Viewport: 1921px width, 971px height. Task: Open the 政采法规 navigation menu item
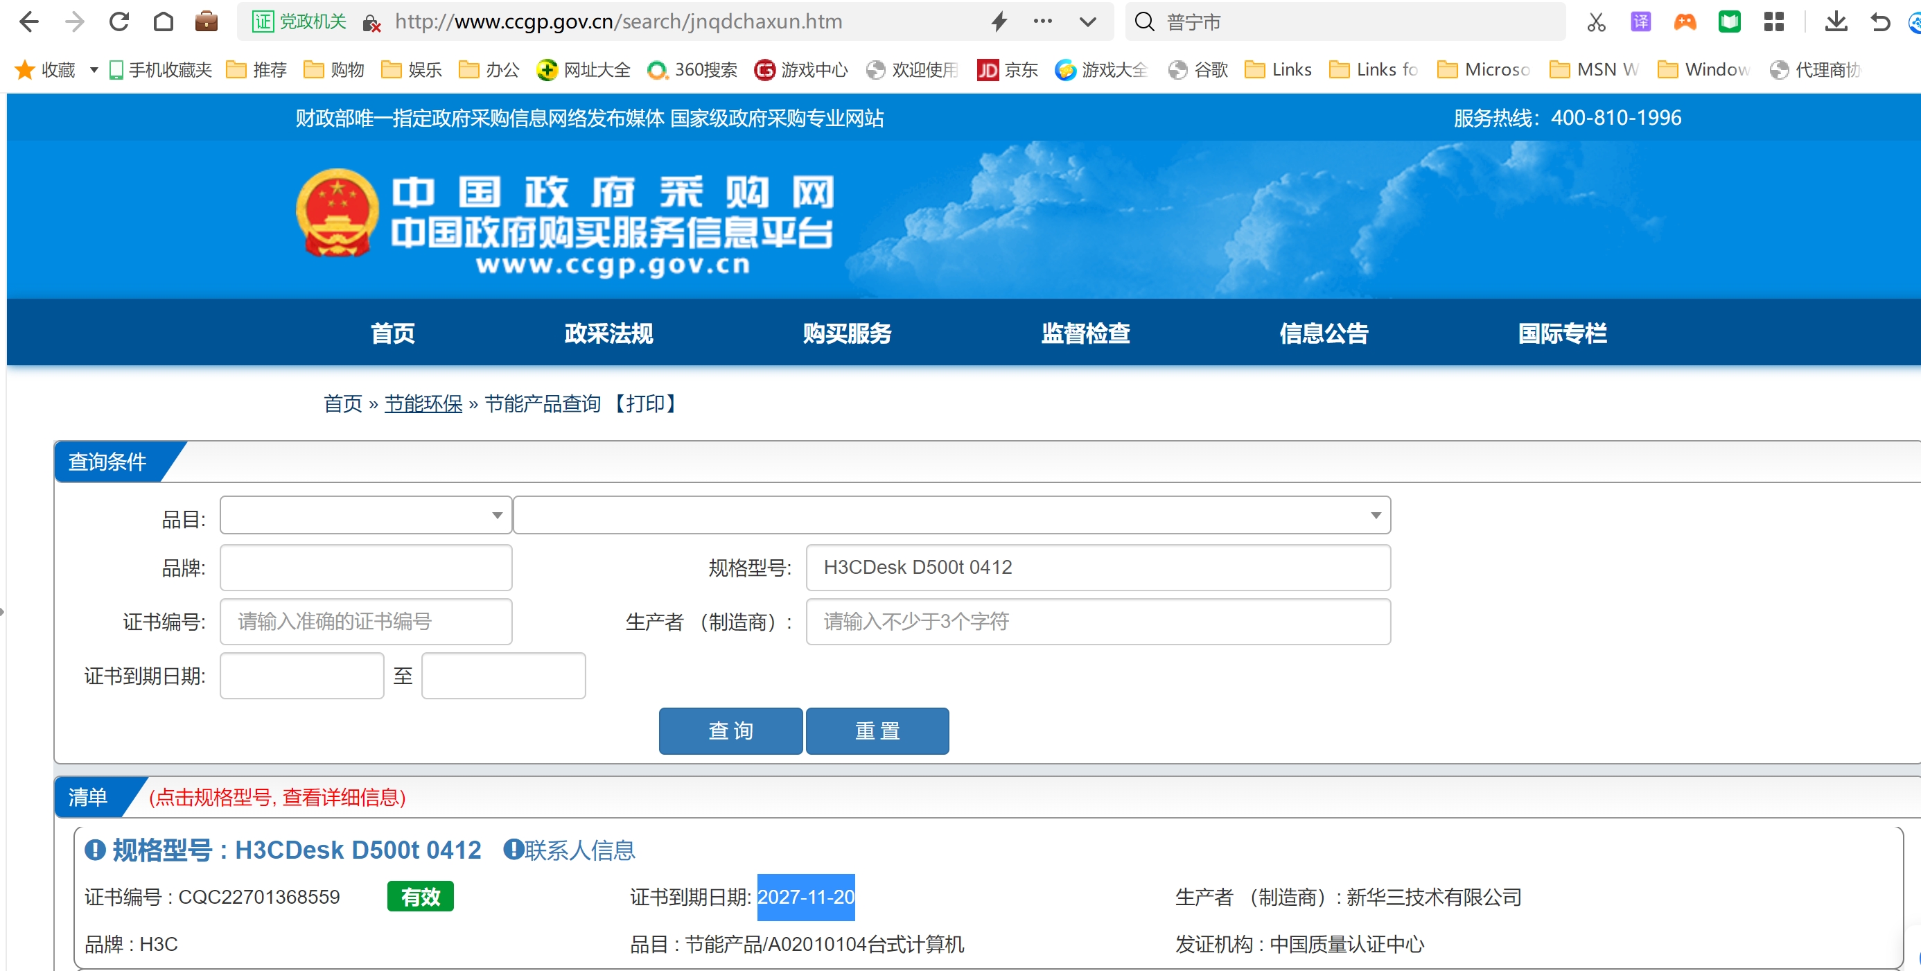pos(608,333)
